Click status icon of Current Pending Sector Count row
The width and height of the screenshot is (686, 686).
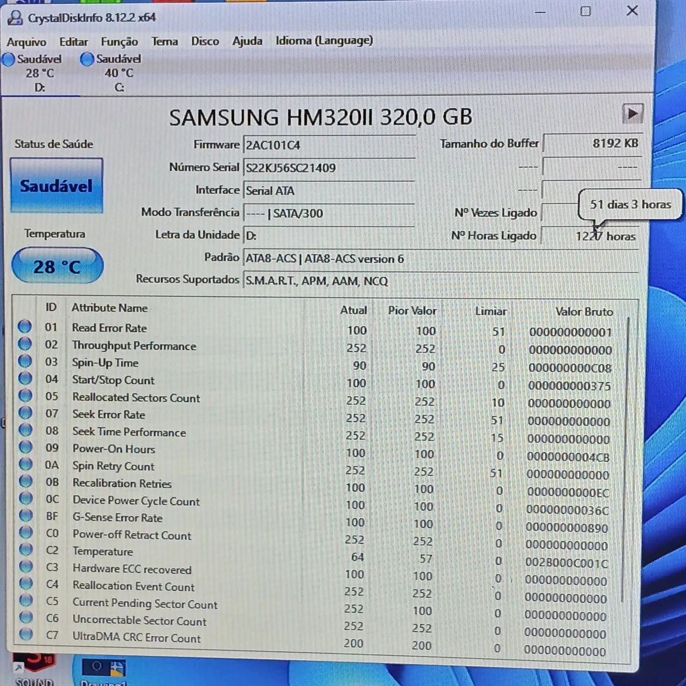tap(26, 600)
